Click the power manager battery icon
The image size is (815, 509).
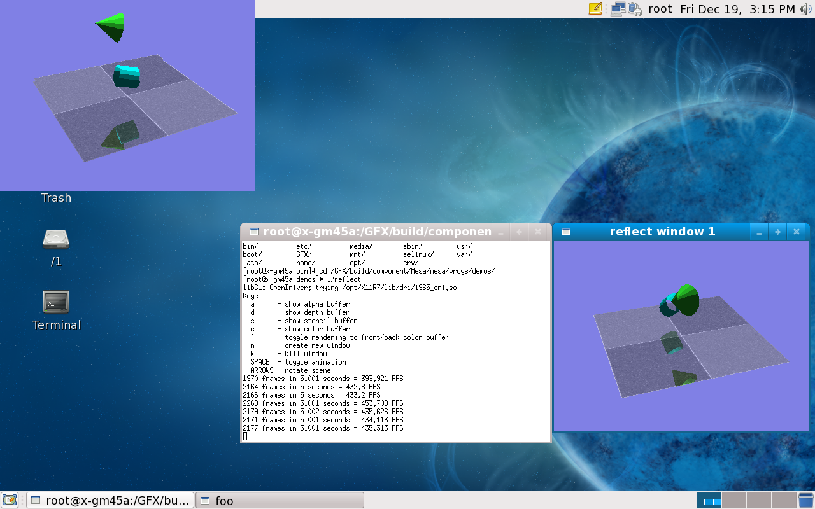[x=634, y=9]
